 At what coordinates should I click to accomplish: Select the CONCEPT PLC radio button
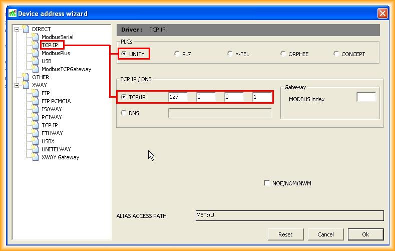click(x=336, y=54)
